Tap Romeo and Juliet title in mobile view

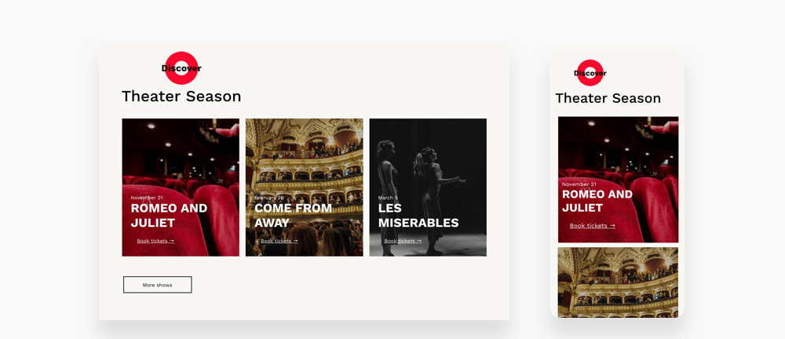597,201
